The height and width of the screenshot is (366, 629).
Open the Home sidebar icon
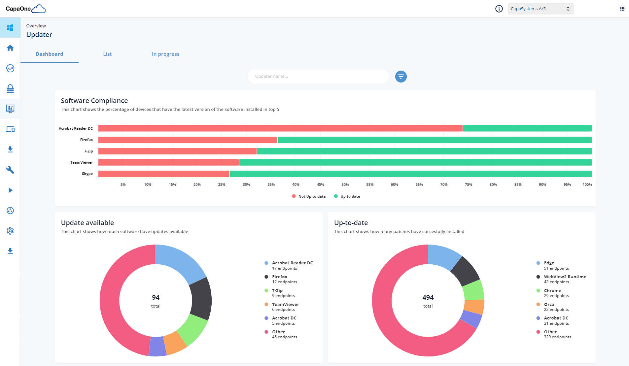tap(10, 48)
